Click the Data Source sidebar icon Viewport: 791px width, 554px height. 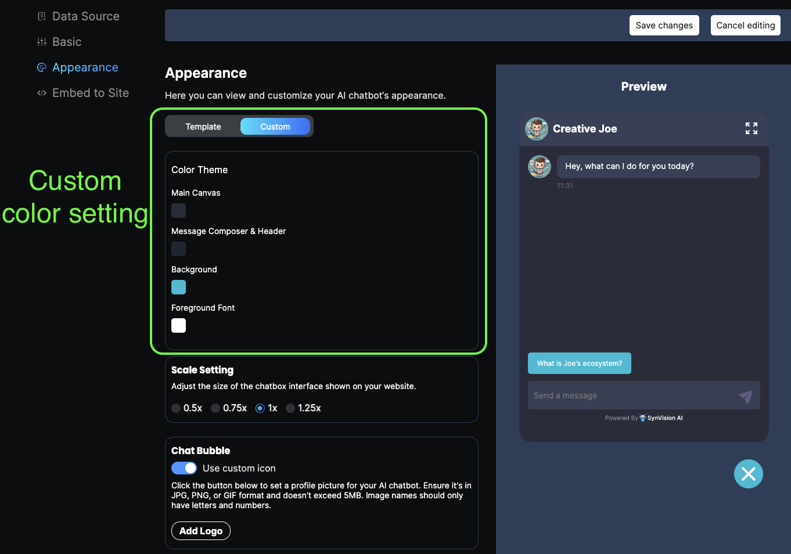[x=41, y=16]
